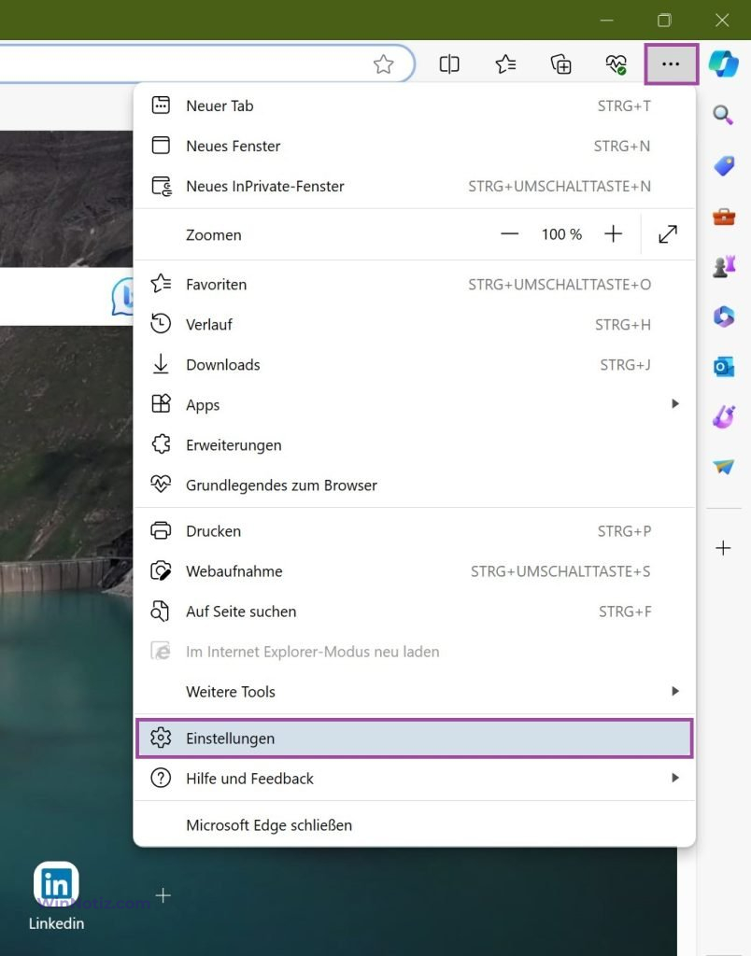The width and height of the screenshot is (751, 956).
Task: Click the Browser essentials heart icon
Action: (616, 63)
